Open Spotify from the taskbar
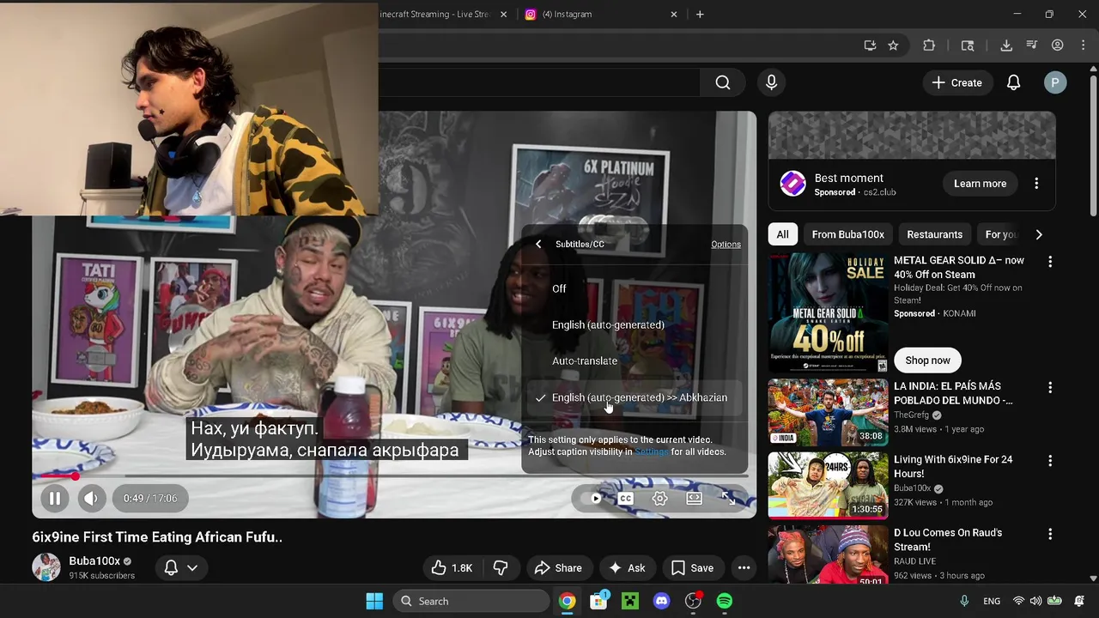 coord(725,601)
